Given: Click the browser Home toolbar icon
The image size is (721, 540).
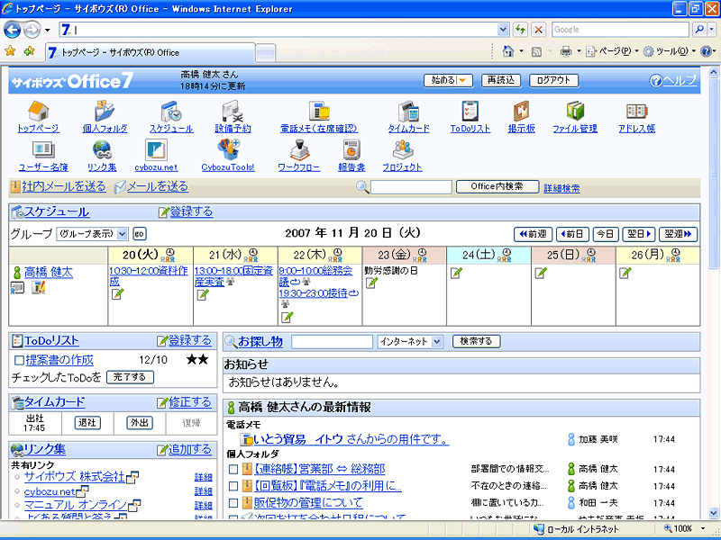Looking at the screenshot, I should tap(508, 51).
